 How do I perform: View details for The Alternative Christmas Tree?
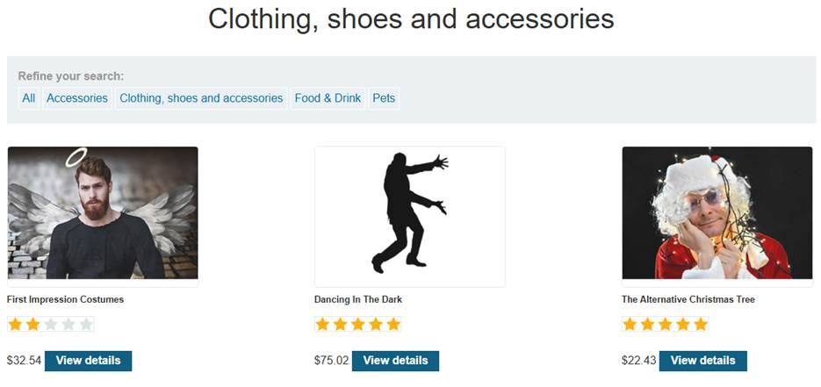(702, 361)
